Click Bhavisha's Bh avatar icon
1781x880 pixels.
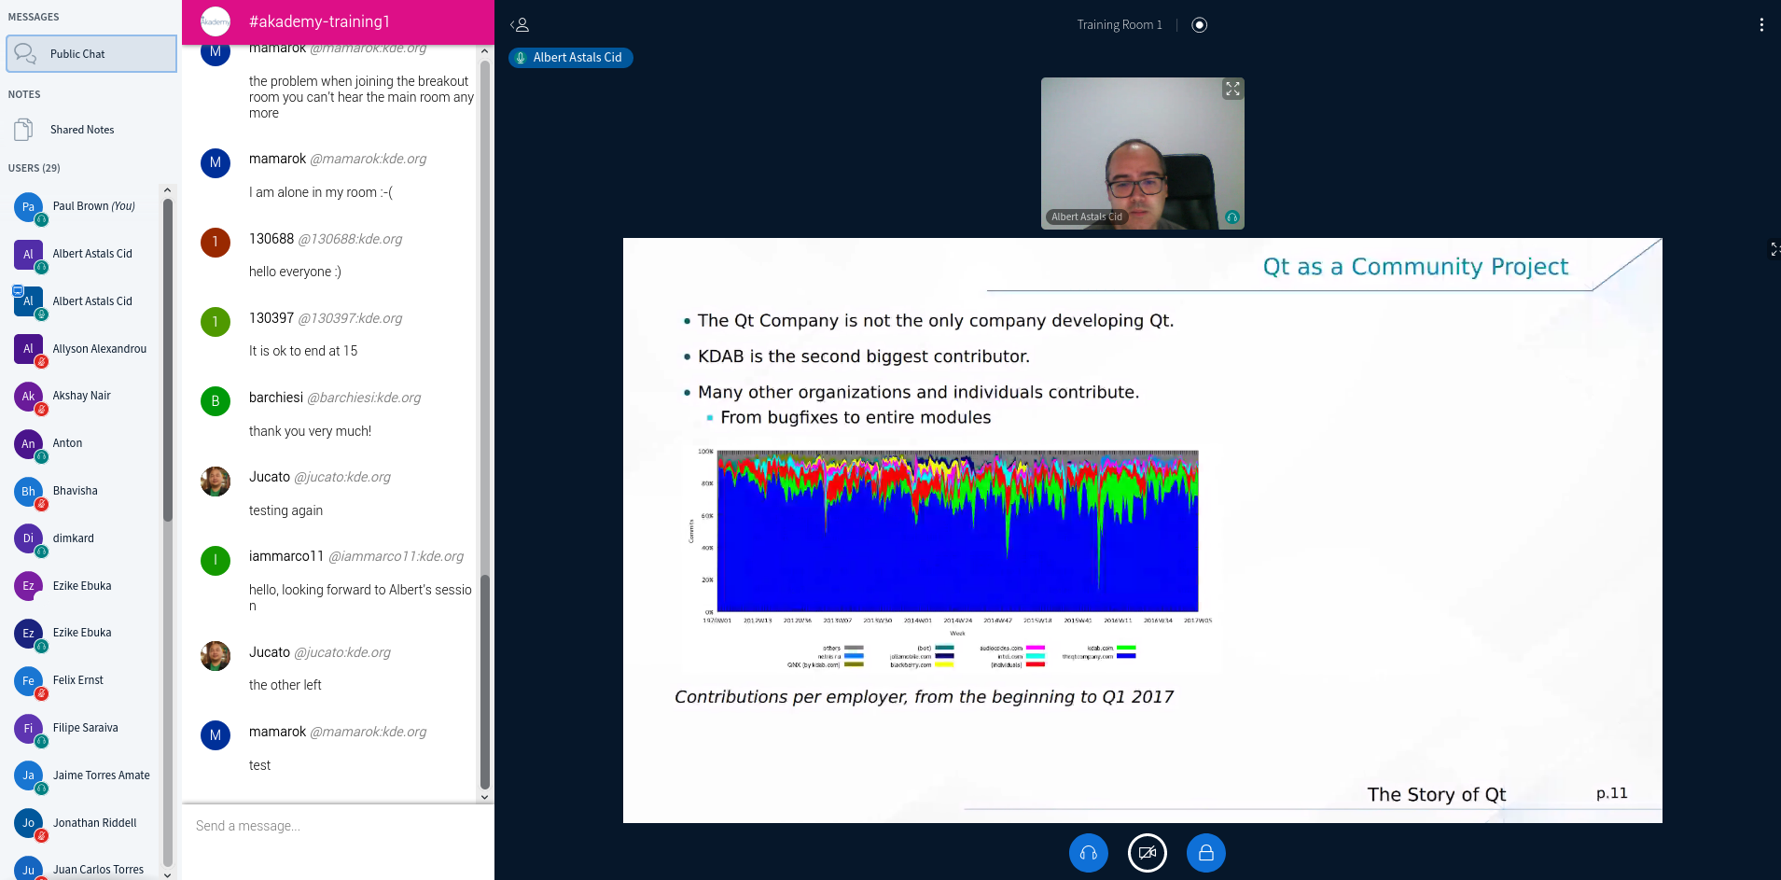tap(28, 491)
